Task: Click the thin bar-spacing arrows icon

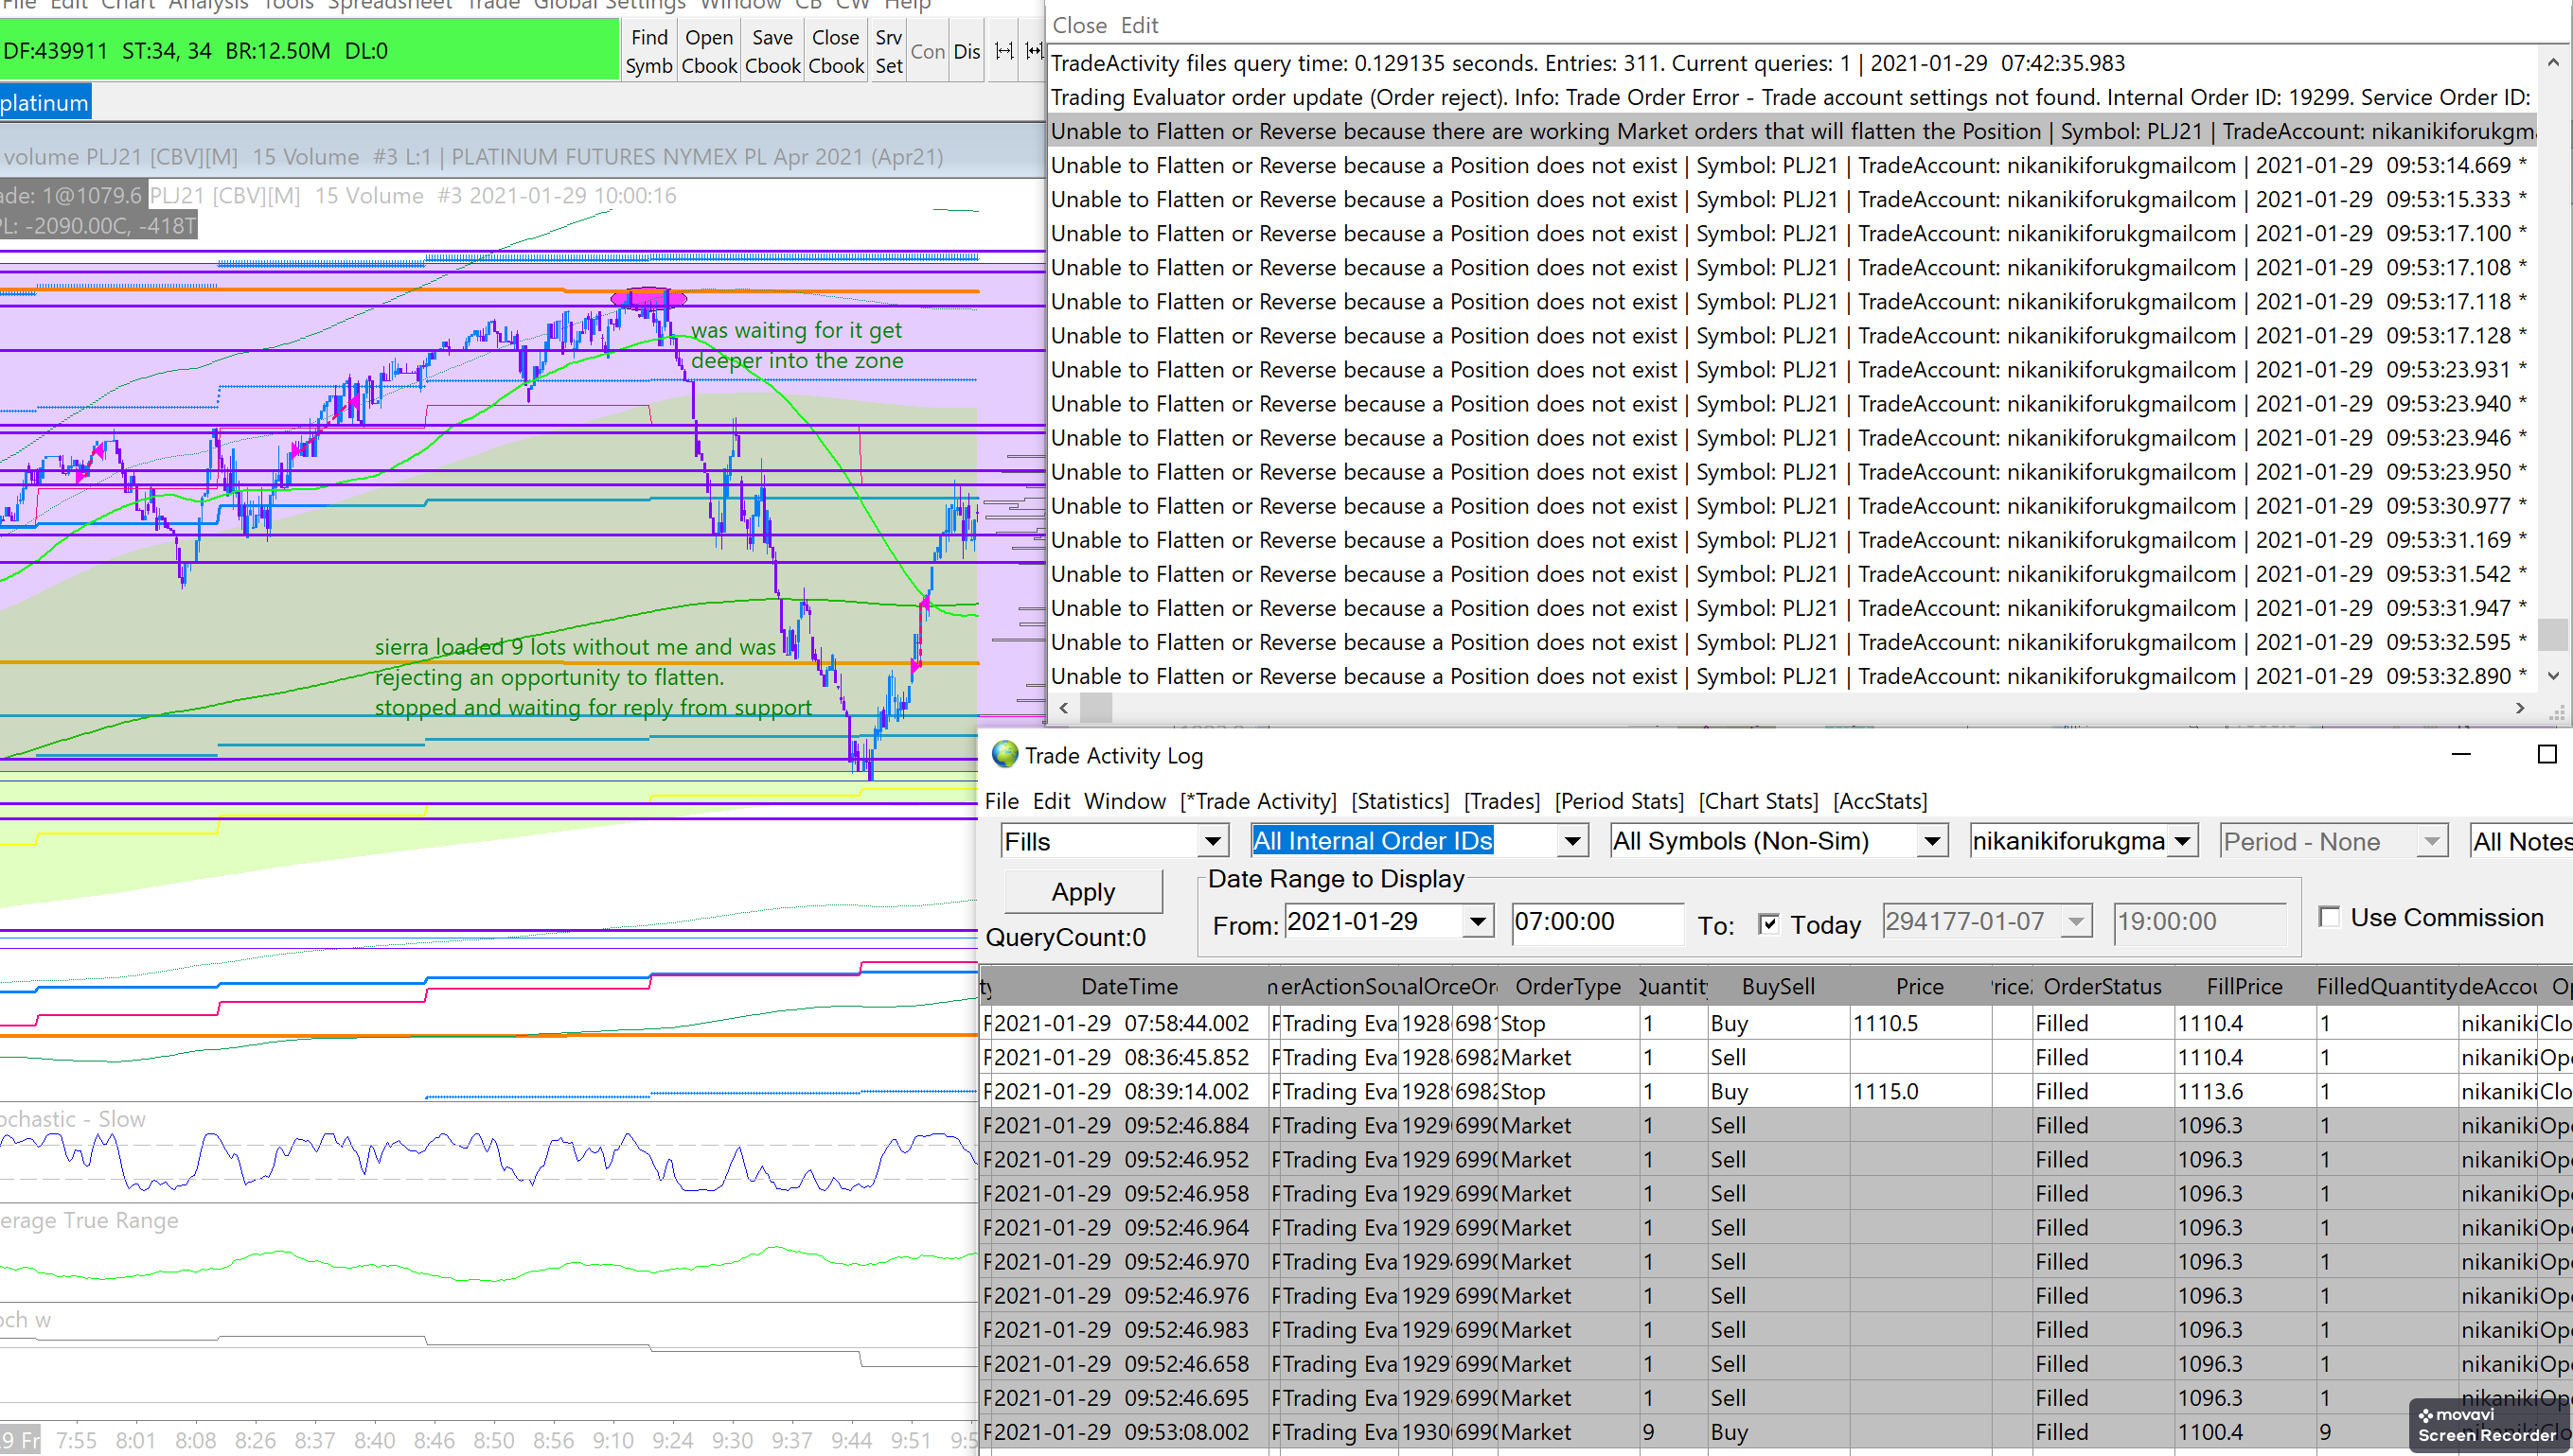Action: point(1004,51)
